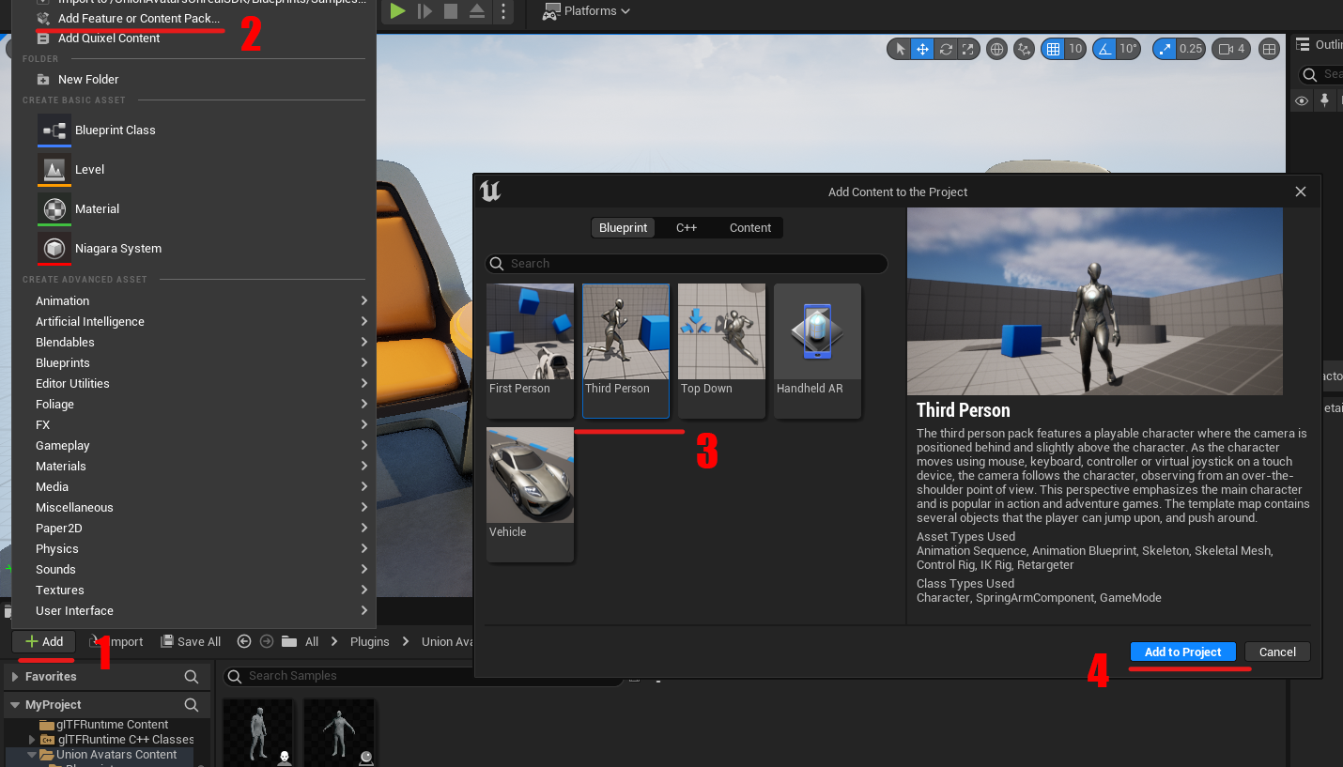
Task: Click the All breadcrumb folder
Action: [312, 642]
